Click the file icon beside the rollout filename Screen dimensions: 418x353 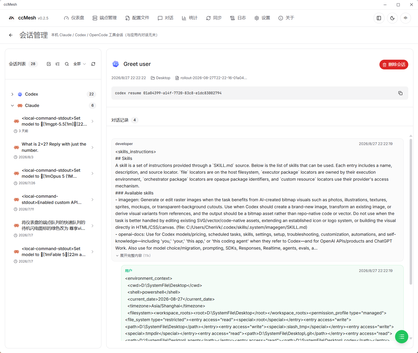click(177, 78)
